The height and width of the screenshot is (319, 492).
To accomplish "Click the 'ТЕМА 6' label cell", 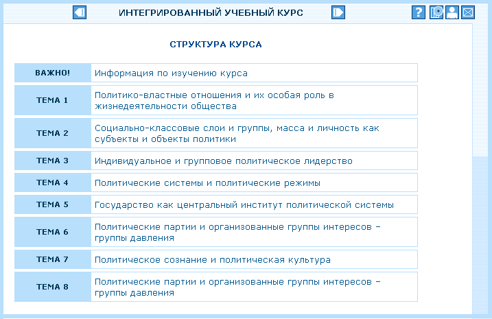I will click(x=53, y=232).
